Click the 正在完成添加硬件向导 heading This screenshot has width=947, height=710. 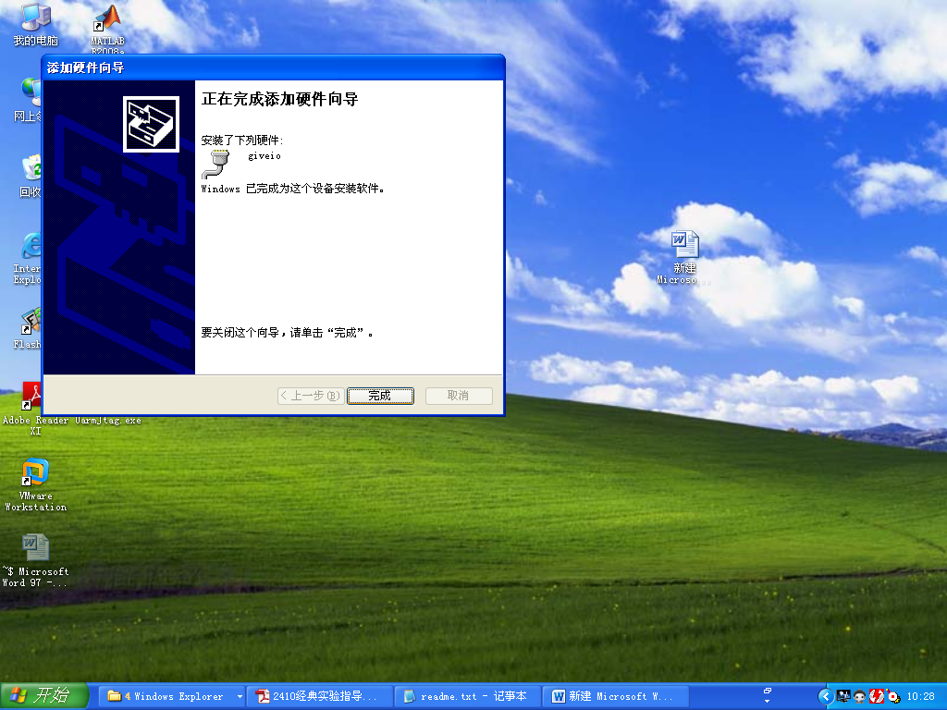(279, 99)
